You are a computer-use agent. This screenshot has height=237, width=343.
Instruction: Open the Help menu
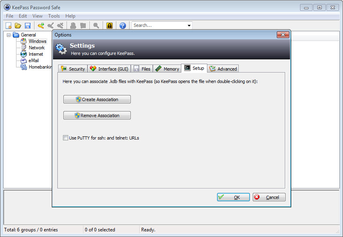coord(70,16)
